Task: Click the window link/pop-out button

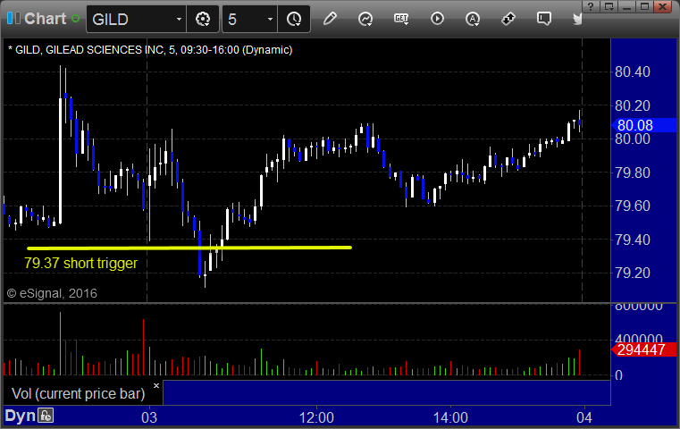Action: click(609, 6)
